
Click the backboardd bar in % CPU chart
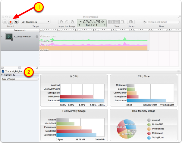click(x=82, y=101)
